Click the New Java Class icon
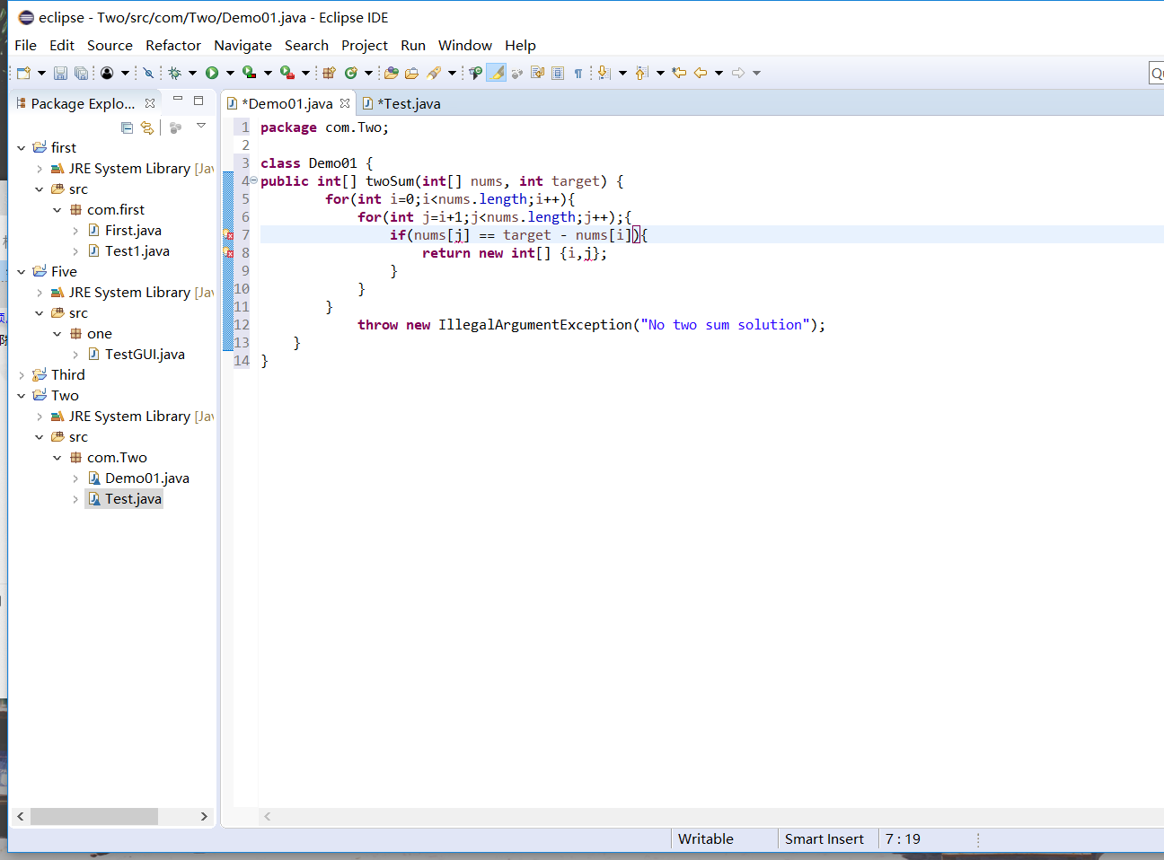This screenshot has width=1164, height=860. pyautogui.click(x=351, y=73)
